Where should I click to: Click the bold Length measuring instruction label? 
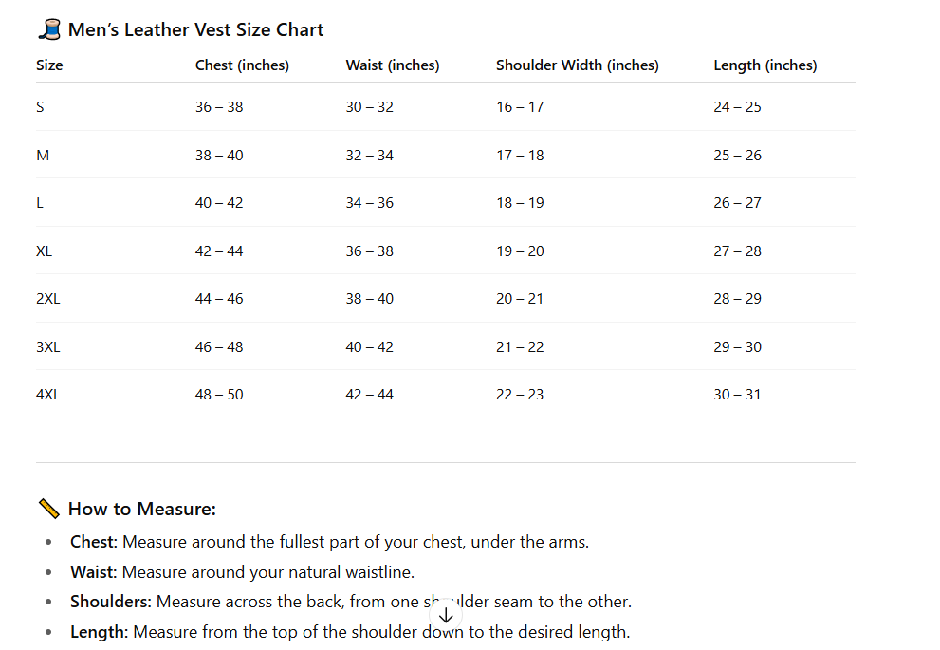[x=100, y=632]
